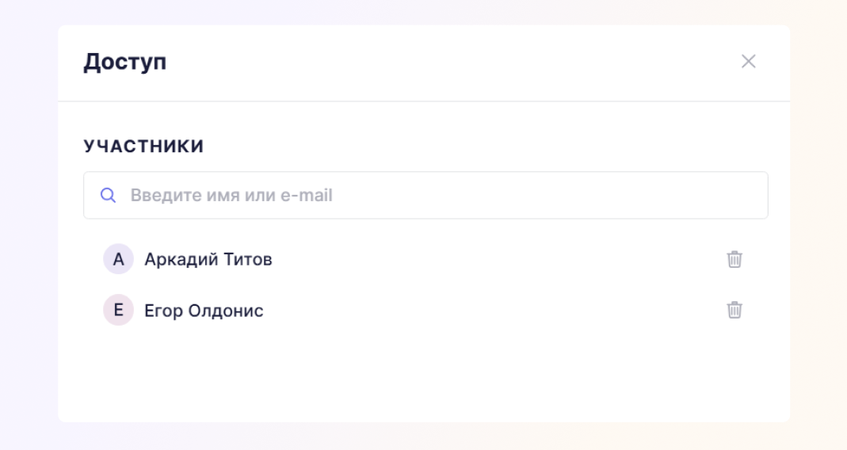Image resolution: width=847 pixels, height=450 pixels.
Task: Click the Введите имя или e-mail placeholder
Action: (x=231, y=195)
